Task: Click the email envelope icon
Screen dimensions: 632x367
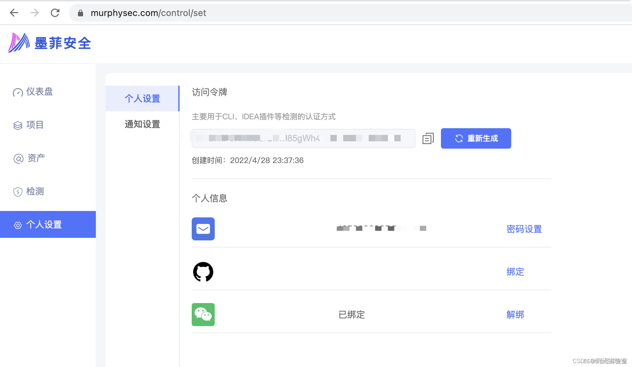Action: click(203, 229)
